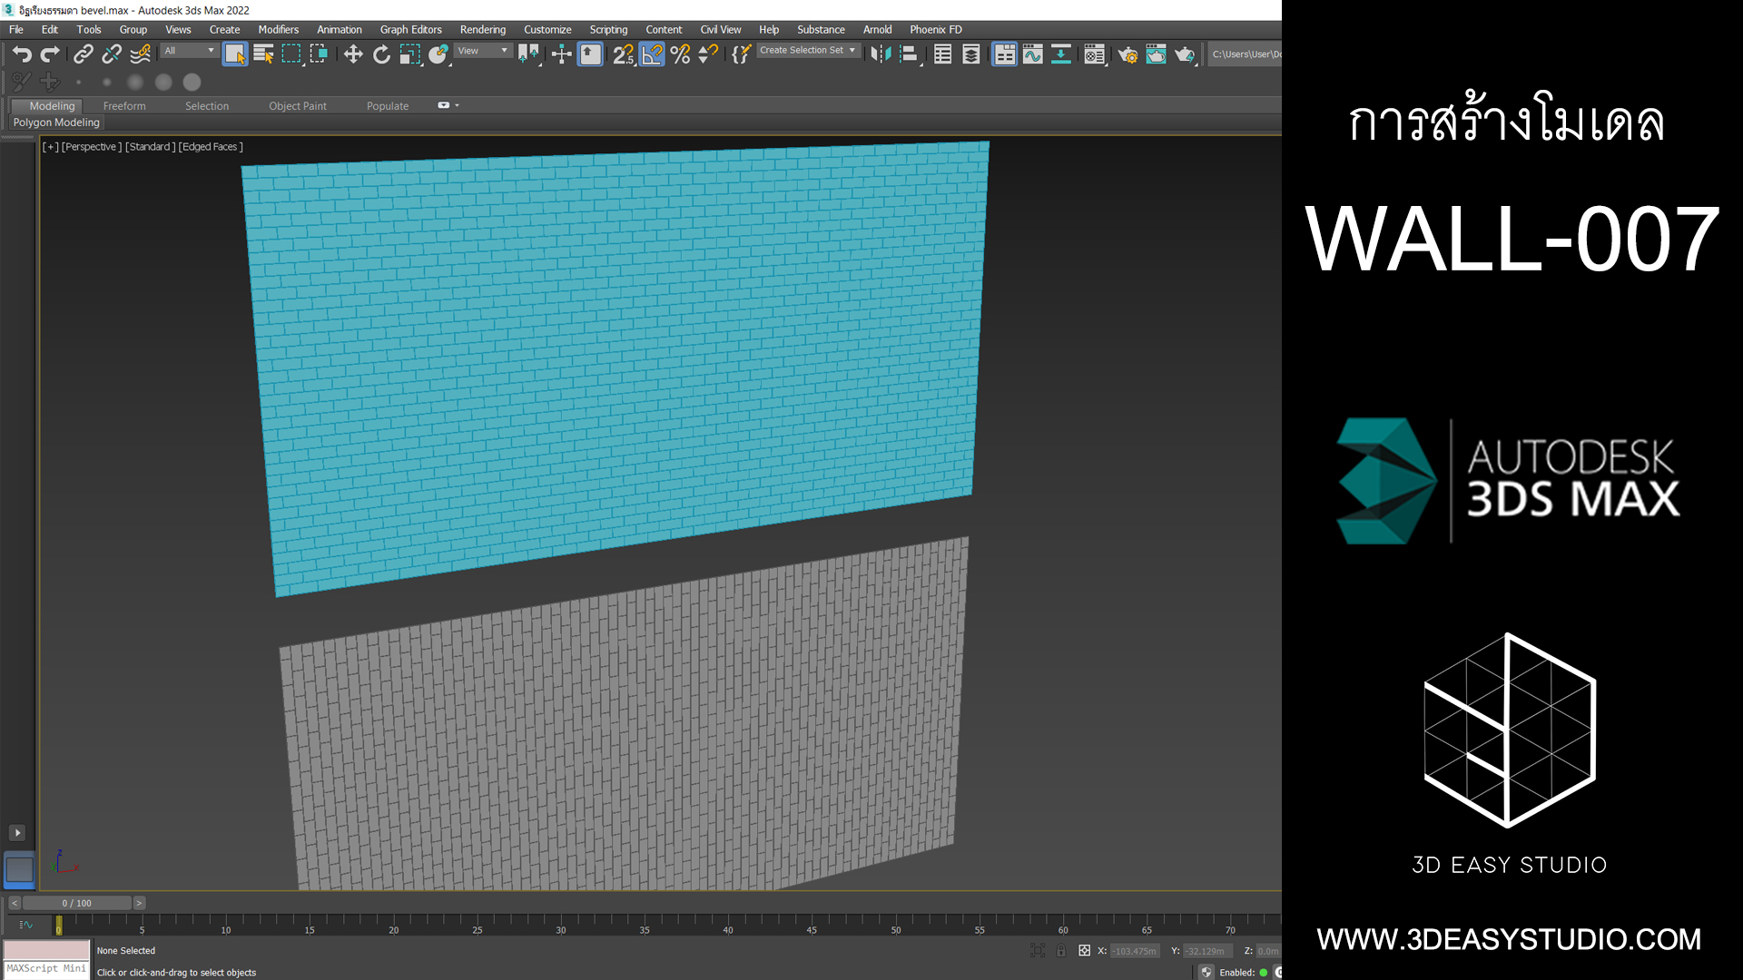Toggle the selection lock icon
The height and width of the screenshot is (980, 1743).
tap(1060, 950)
